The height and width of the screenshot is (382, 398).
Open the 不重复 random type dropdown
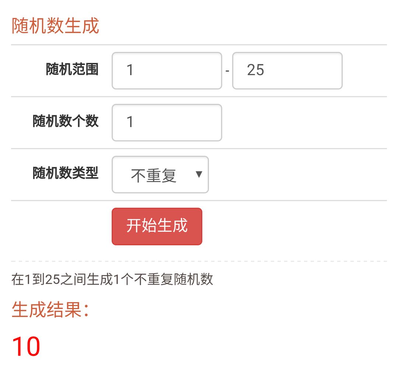pyautogui.click(x=160, y=175)
